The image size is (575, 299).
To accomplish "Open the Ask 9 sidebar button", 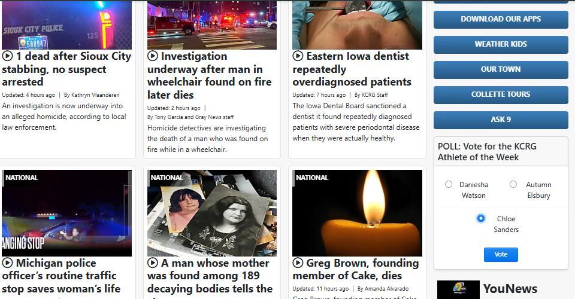I will [501, 120].
